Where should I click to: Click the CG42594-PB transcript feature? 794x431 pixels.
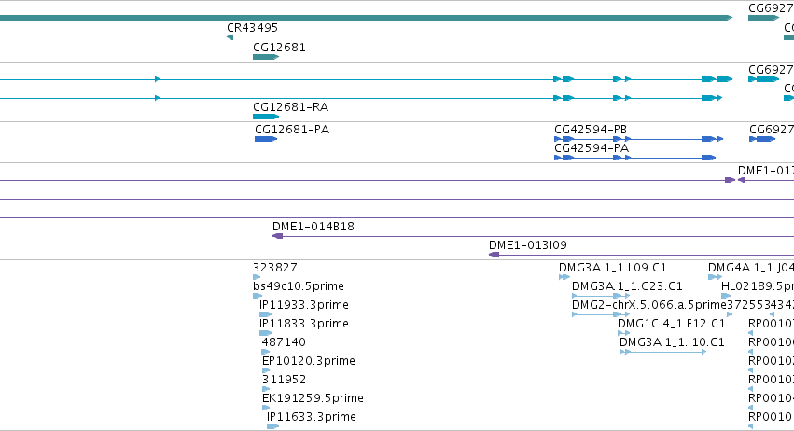point(638,139)
